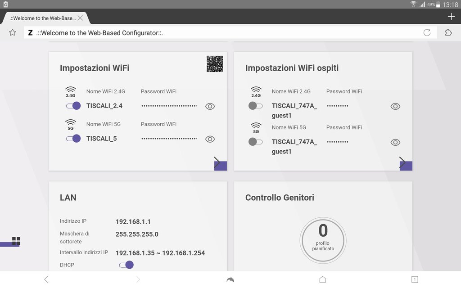Tap the notification icon in status bar
The height and width of the screenshot is (288, 461).
[5, 4]
